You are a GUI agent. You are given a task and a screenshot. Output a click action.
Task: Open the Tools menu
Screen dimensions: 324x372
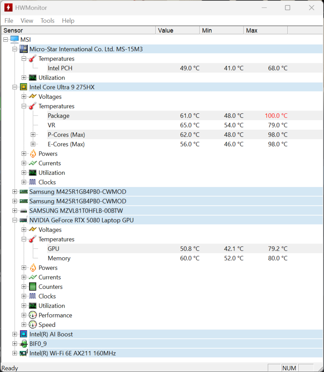point(47,21)
